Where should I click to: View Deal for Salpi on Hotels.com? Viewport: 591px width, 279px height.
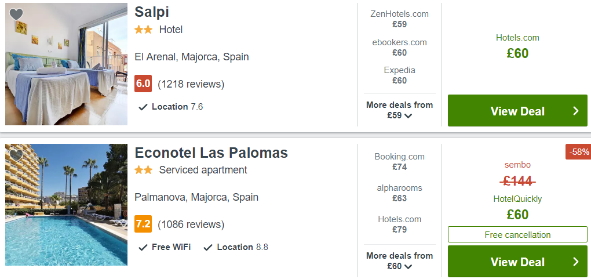coord(517,111)
